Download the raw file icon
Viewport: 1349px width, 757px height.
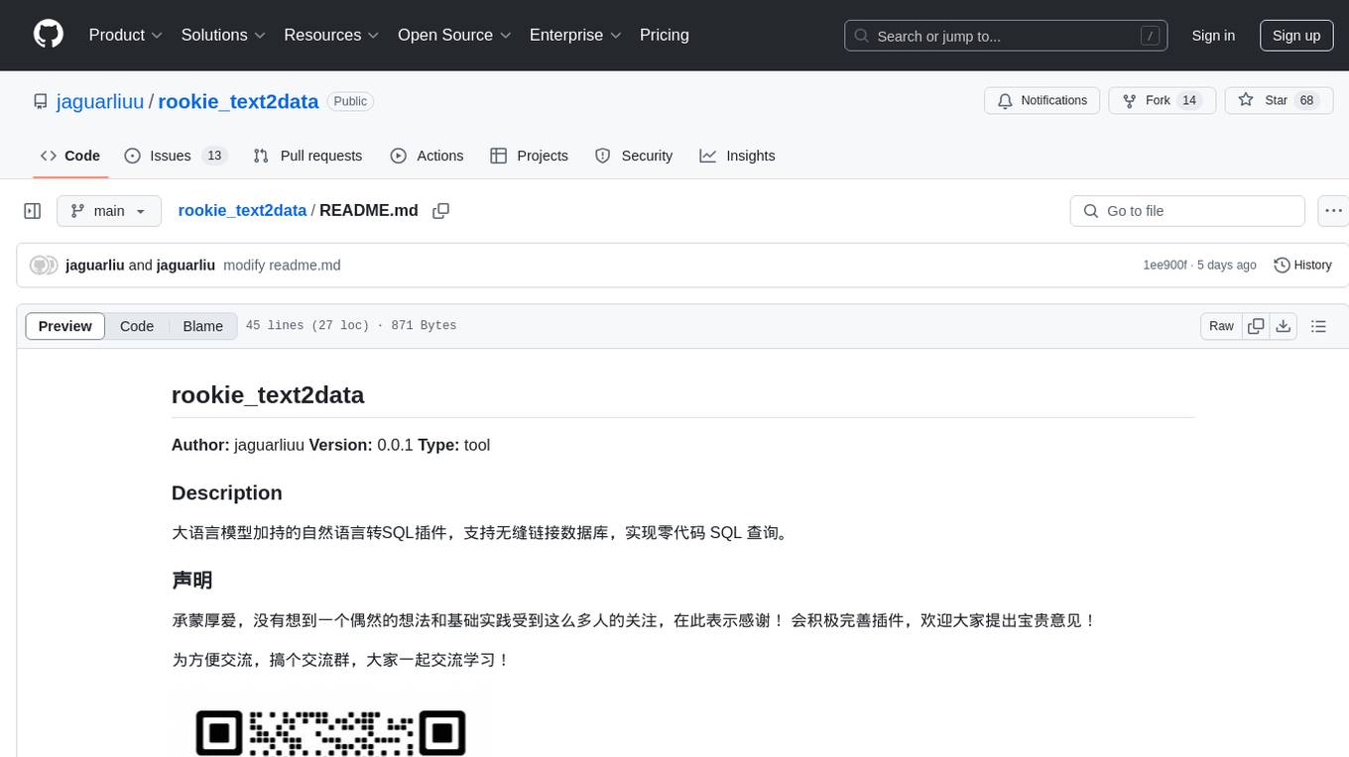[x=1283, y=326]
